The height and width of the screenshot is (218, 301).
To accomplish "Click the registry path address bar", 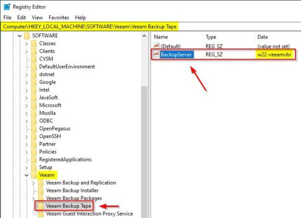I will tap(150, 26).
